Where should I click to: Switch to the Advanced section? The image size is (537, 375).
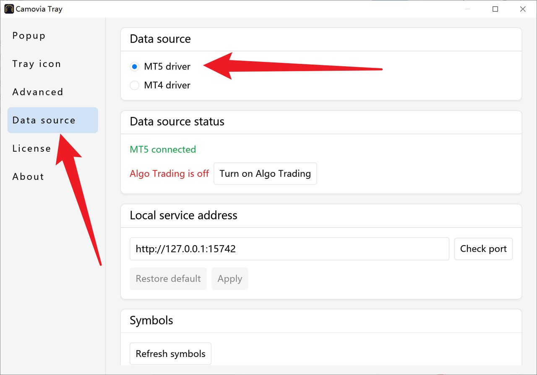52,92
